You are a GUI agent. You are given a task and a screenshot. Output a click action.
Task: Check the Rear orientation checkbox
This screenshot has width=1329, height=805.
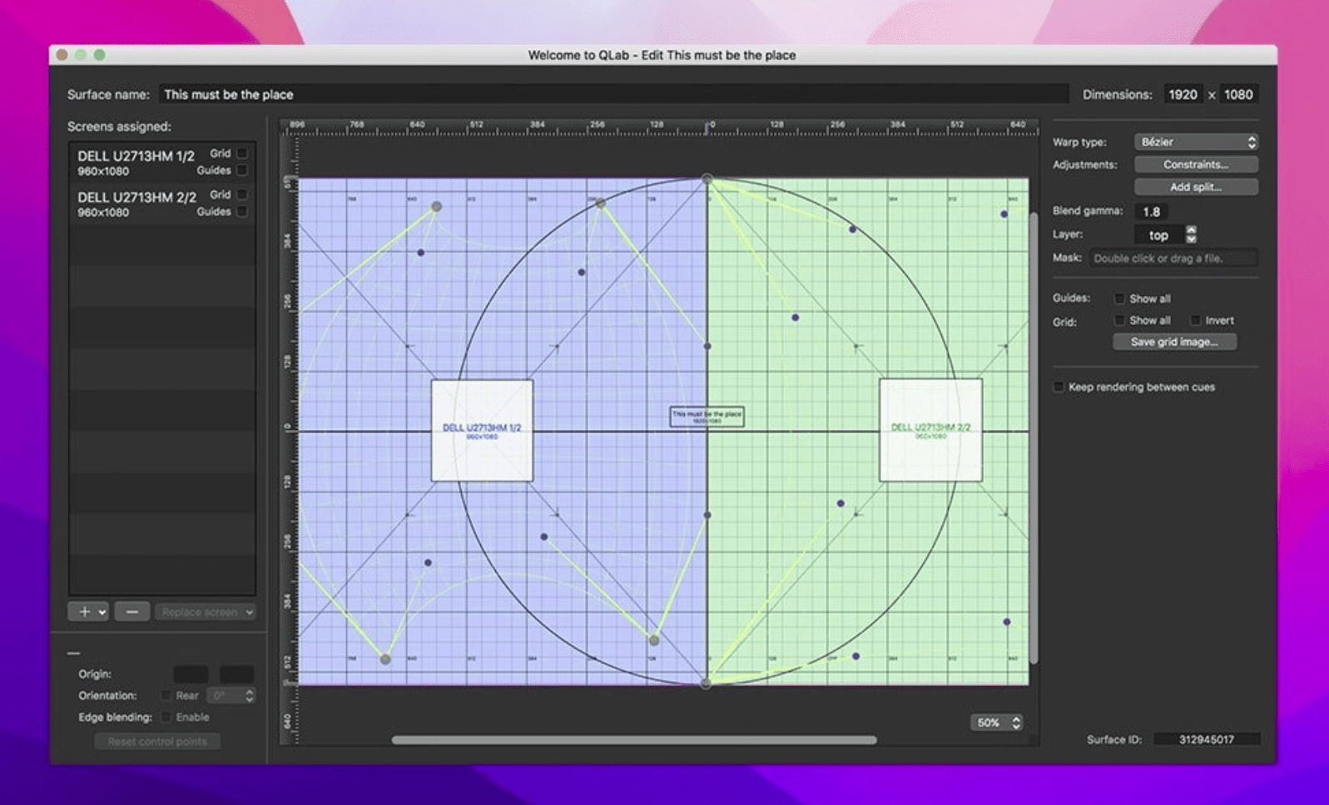pos(166,695)
